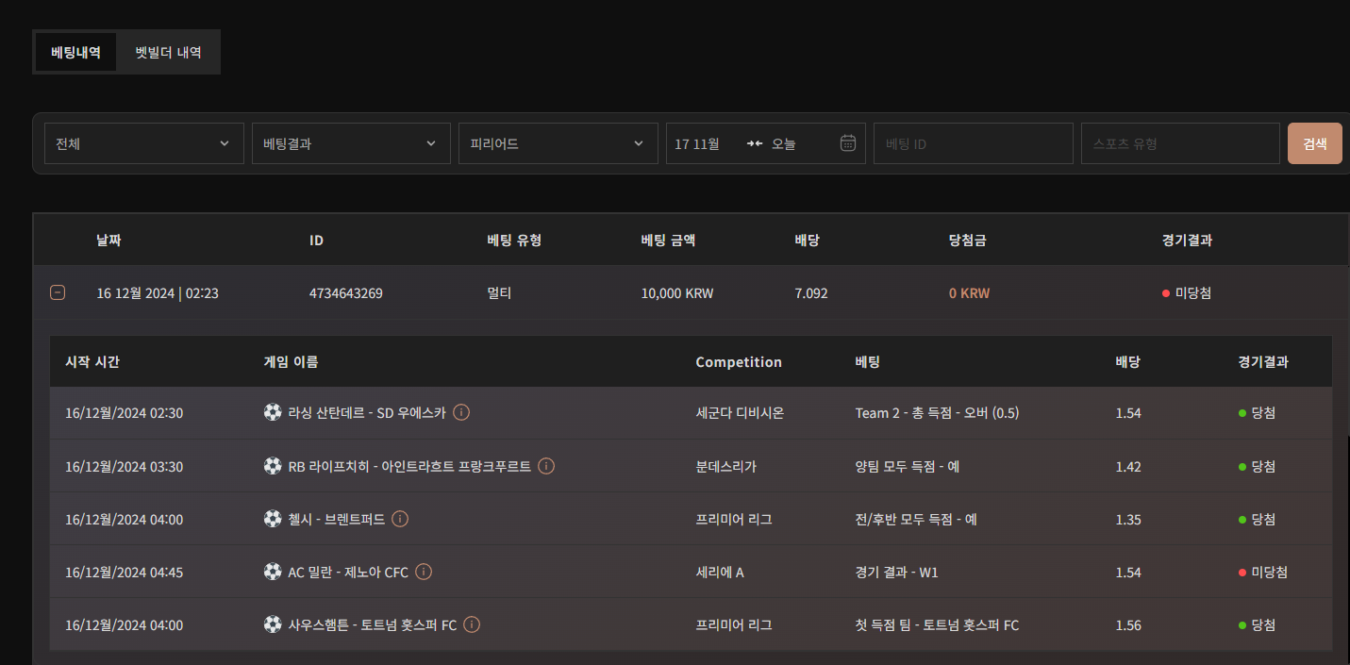Click the 17 11월 start date
This screenshot has width=1350, height=665.
click(698, 143)
